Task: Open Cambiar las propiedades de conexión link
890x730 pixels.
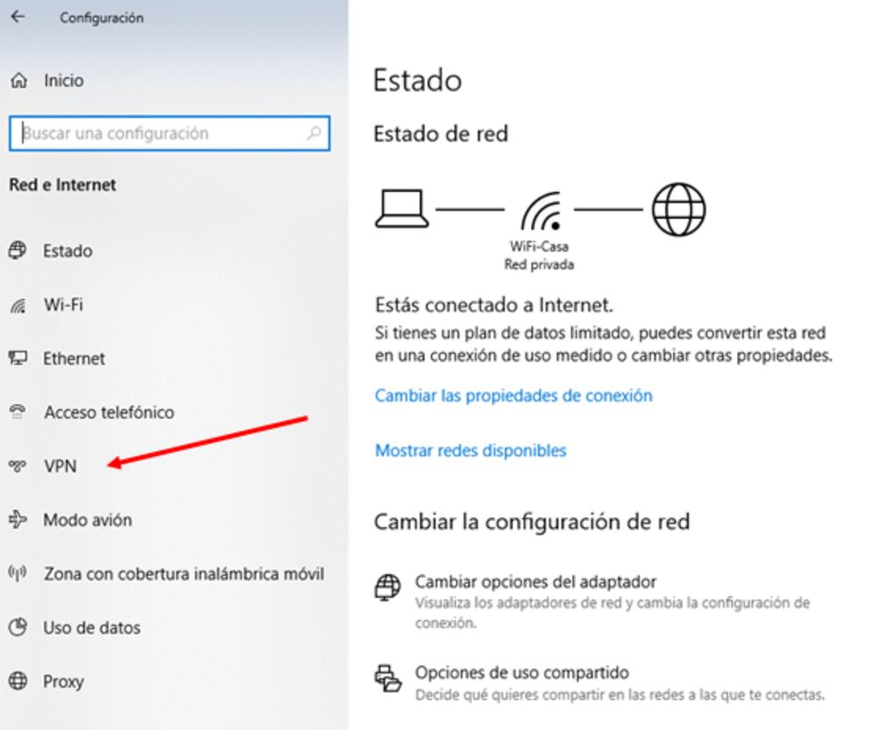Action: tap(514, 395)
